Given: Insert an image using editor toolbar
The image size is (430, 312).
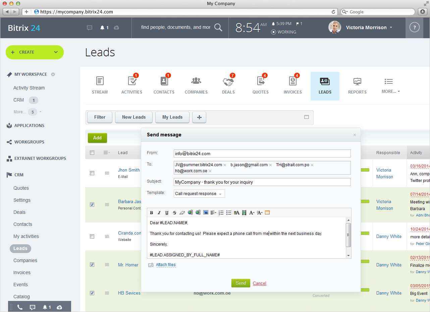Looking at the screenshot, I should (206, 212).
